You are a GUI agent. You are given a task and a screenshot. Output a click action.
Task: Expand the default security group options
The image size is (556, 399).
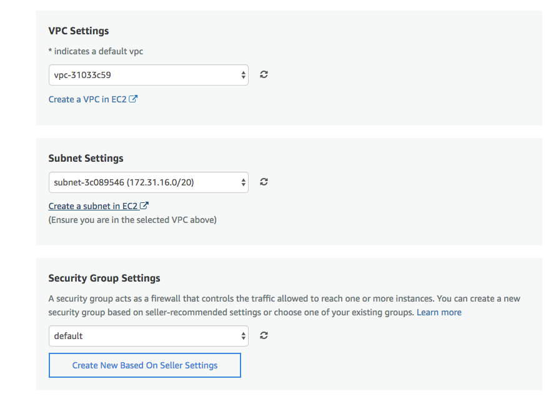click(148, 335)
